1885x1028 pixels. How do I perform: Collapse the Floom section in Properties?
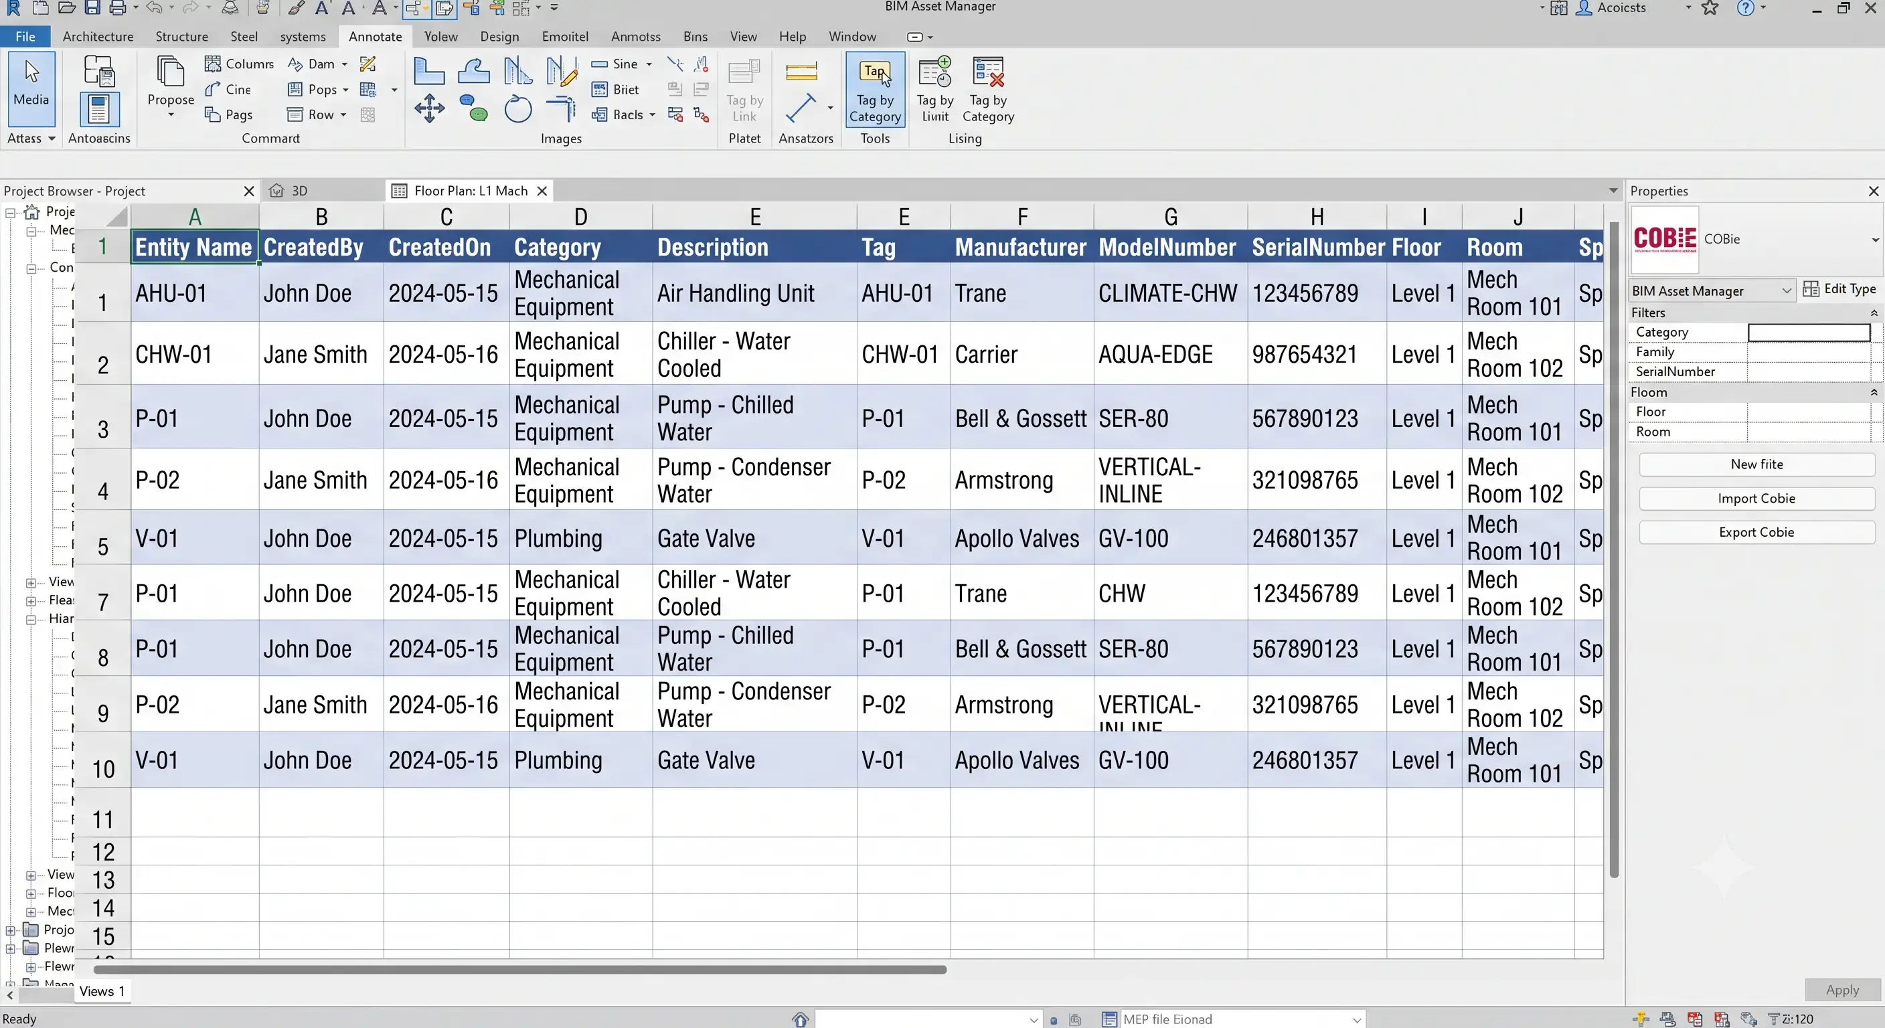point(1874,392)
